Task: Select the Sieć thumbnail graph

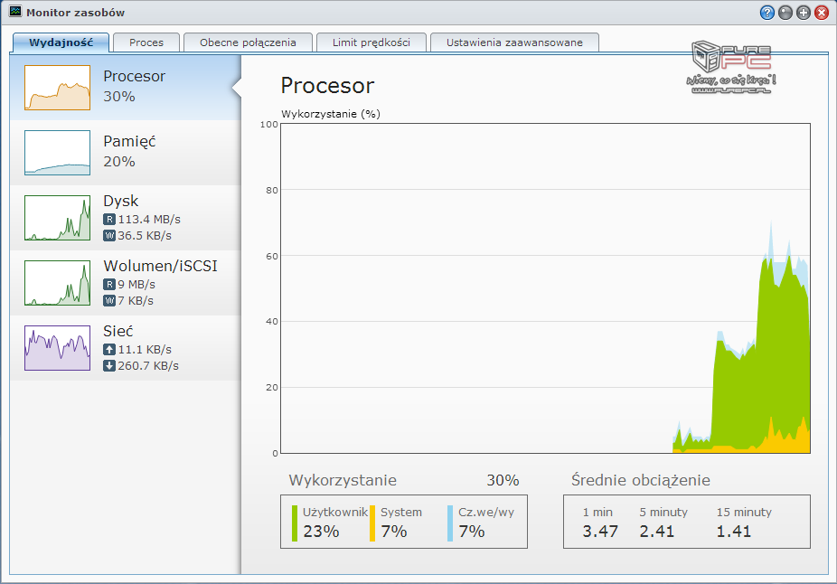Action: [x=57, y=348]
